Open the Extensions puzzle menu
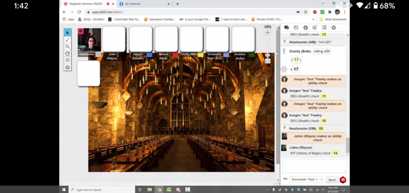Screen dimensions: 409x193 (x=330, y=12)
